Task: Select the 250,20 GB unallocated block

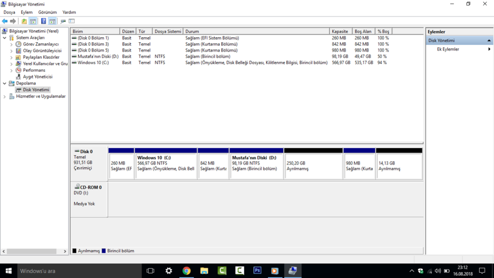Action: (313, 164)
